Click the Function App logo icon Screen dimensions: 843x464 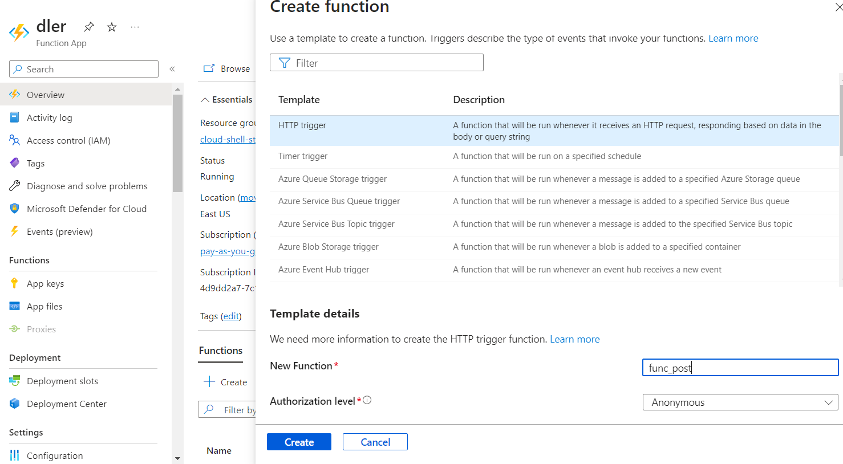tap(19, 32)
